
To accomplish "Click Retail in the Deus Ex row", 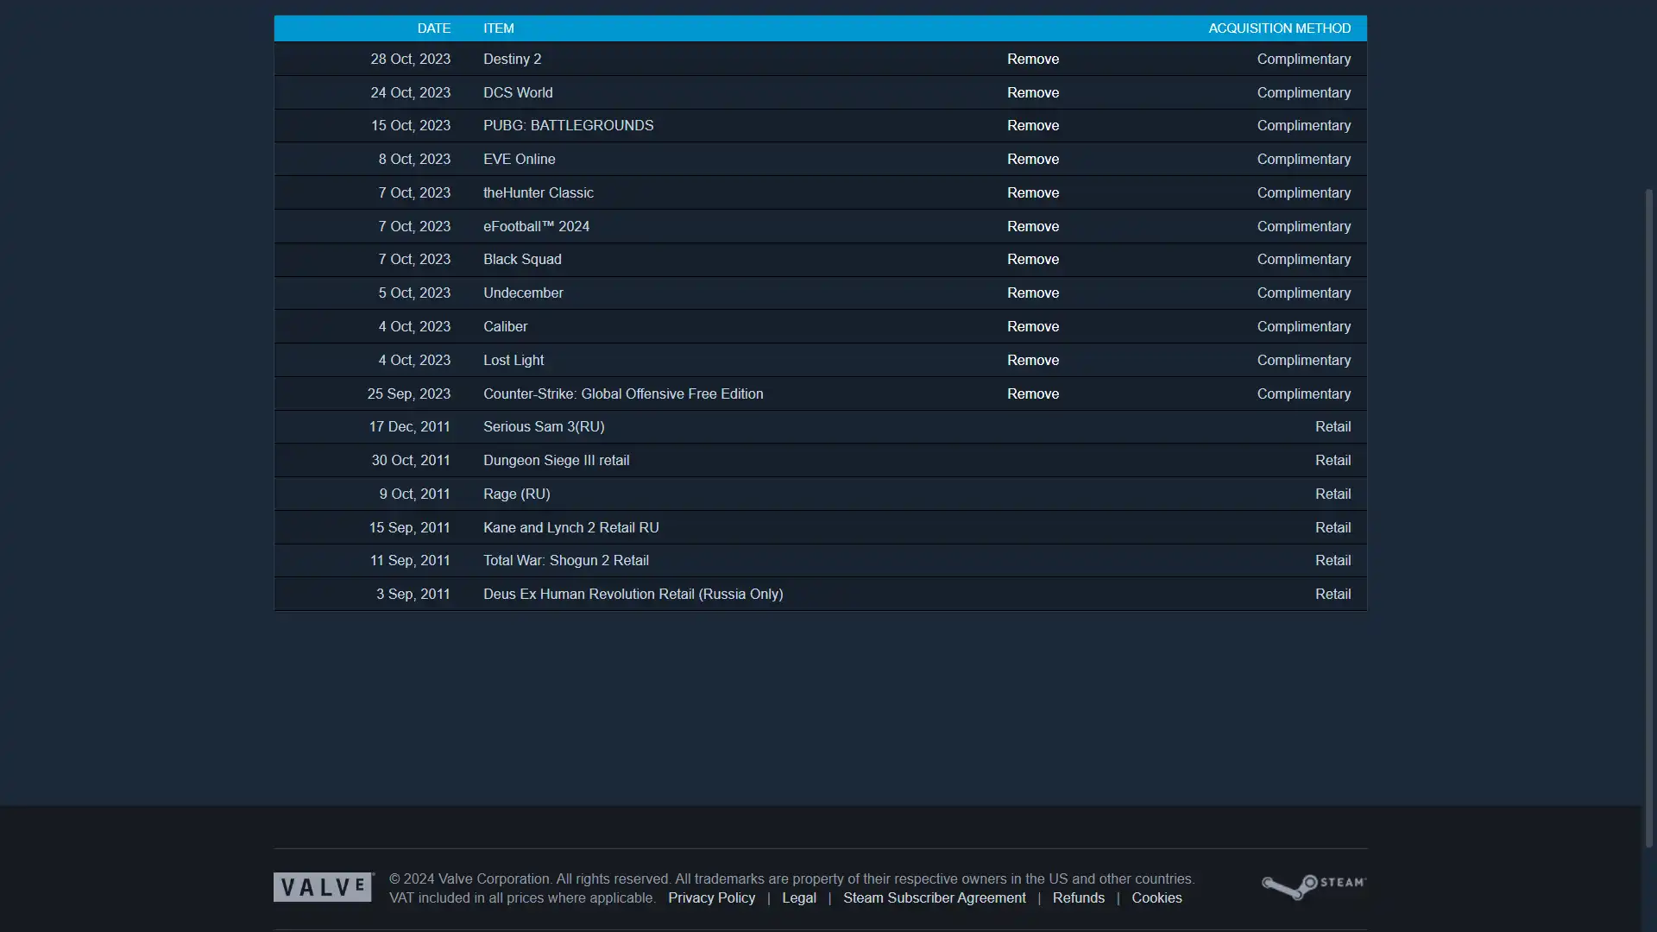I will (1333, 594).
